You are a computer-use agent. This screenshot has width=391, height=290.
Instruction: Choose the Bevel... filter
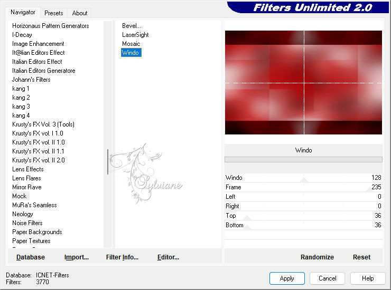click(132, 26)
